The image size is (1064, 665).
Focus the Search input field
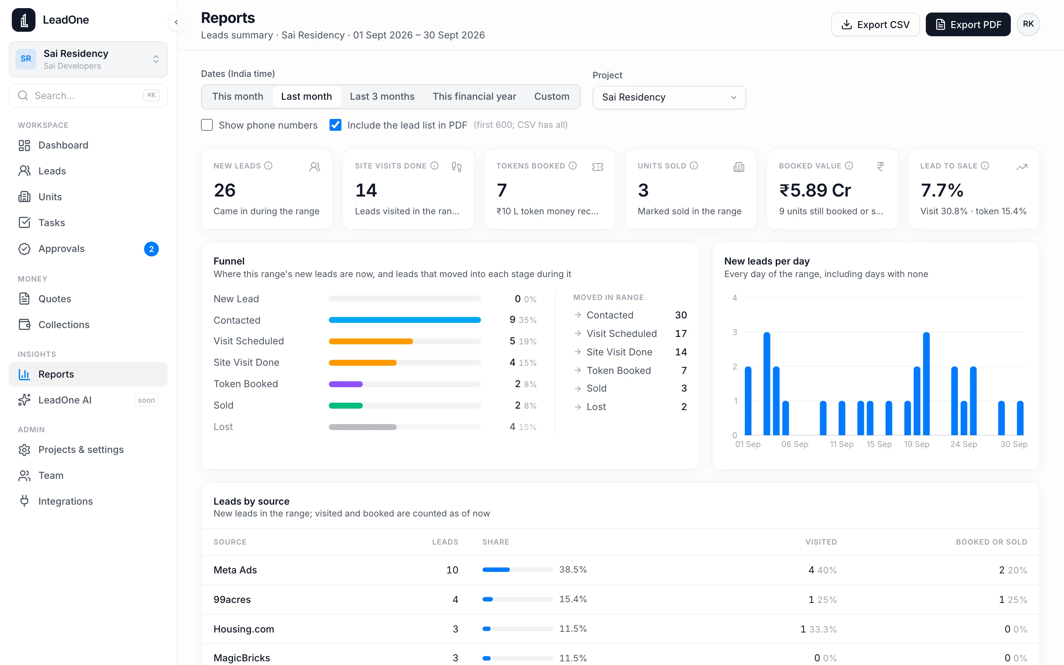[88, 96]
